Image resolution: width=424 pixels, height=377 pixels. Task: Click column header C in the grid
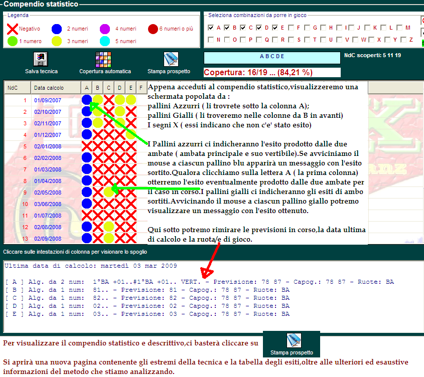pyautogui.click(x=109, y=88)
